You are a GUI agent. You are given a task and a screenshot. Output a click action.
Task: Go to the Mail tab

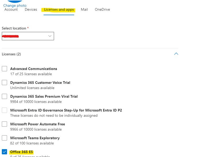[84, 9]
